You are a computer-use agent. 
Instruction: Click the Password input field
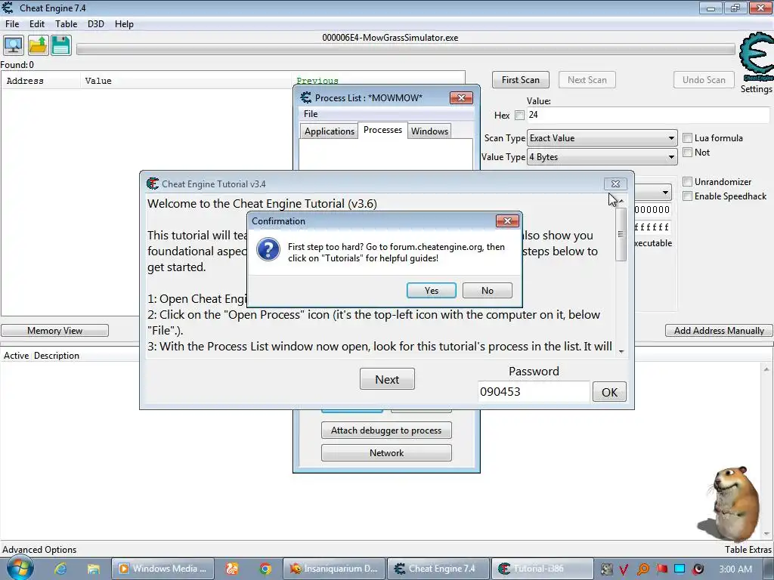coord(534,392)
